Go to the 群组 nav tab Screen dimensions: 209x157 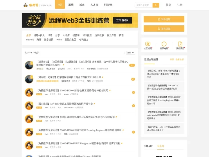(71, 5)
